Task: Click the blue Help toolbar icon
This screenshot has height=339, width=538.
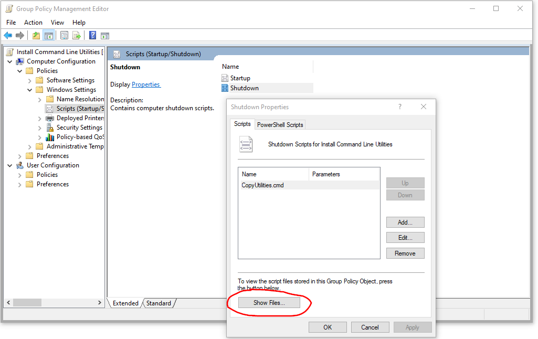Action: point(92,35)
